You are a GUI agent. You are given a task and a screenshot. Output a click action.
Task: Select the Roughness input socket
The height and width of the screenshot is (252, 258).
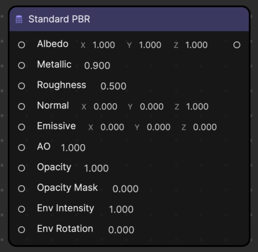click(x=22, y=86)
